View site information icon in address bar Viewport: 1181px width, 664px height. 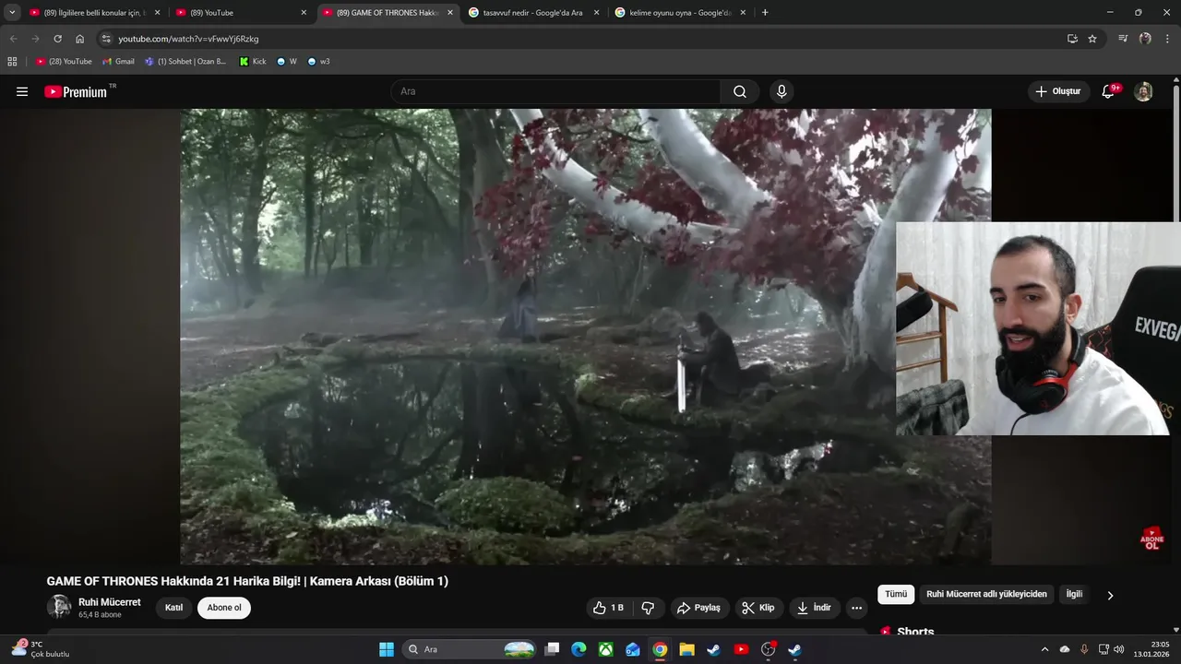pos(106,39)
